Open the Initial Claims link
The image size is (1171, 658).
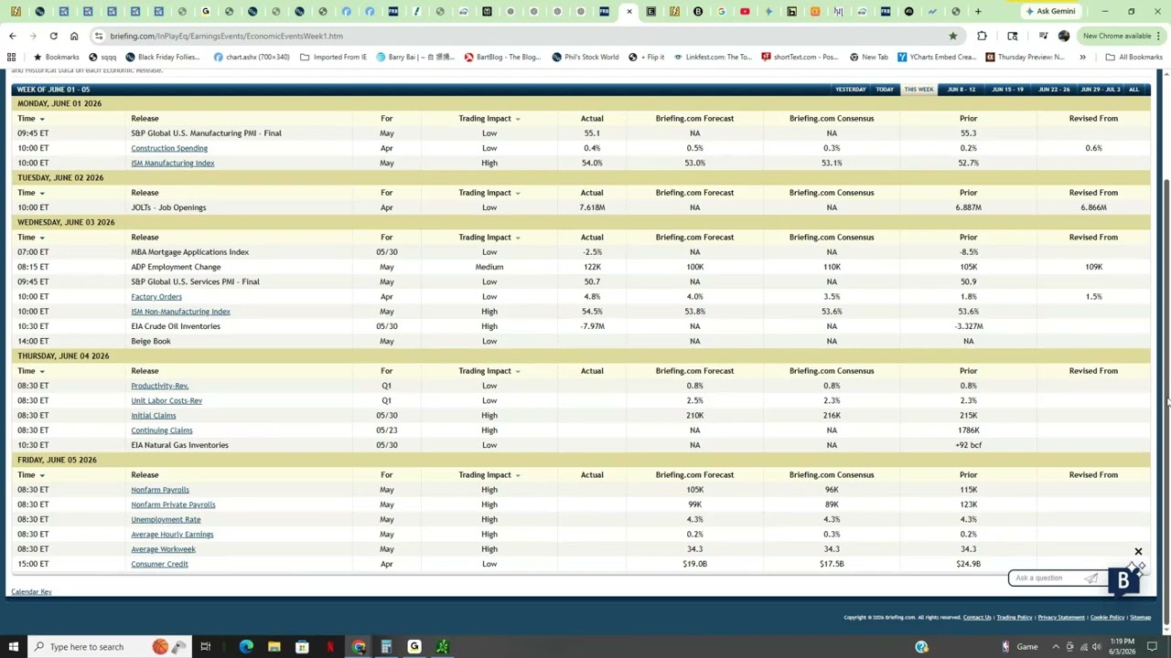(x=154, y=416)
